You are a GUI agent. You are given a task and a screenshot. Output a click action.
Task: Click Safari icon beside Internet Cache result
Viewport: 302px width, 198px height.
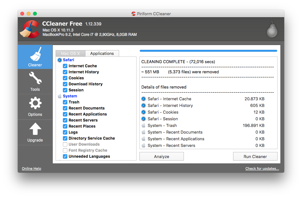click(x=144, y=99)
